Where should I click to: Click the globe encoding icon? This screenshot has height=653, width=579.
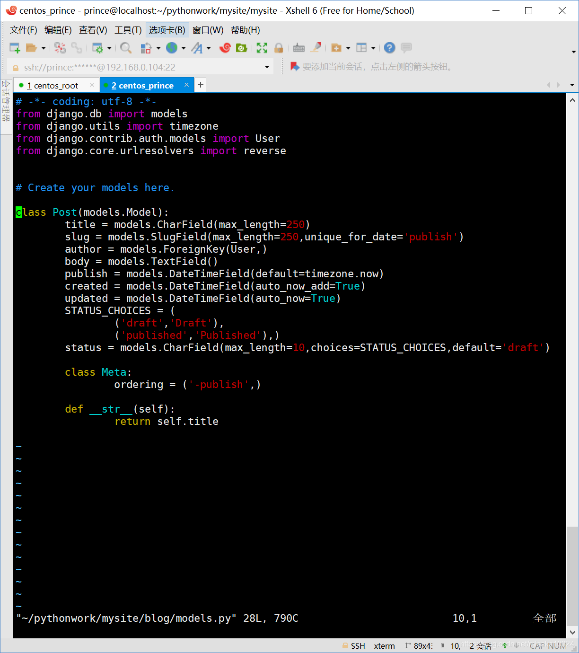point(172,48)
